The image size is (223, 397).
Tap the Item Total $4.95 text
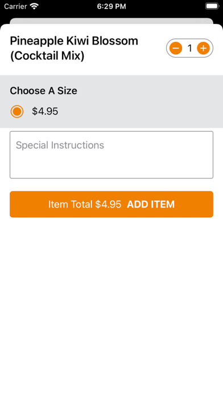[85, 204]
